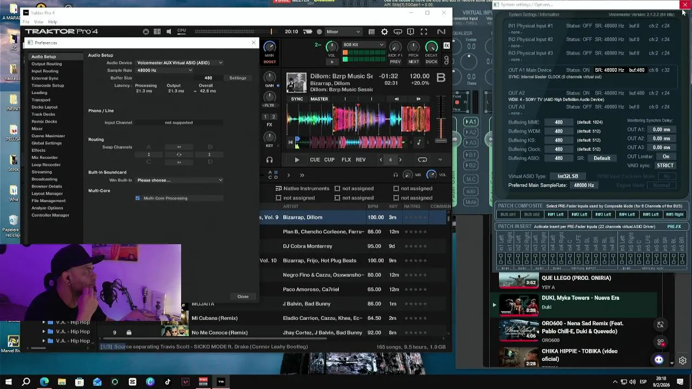Toggle the FX panel icon beside Decay knob

coord(447,46)
